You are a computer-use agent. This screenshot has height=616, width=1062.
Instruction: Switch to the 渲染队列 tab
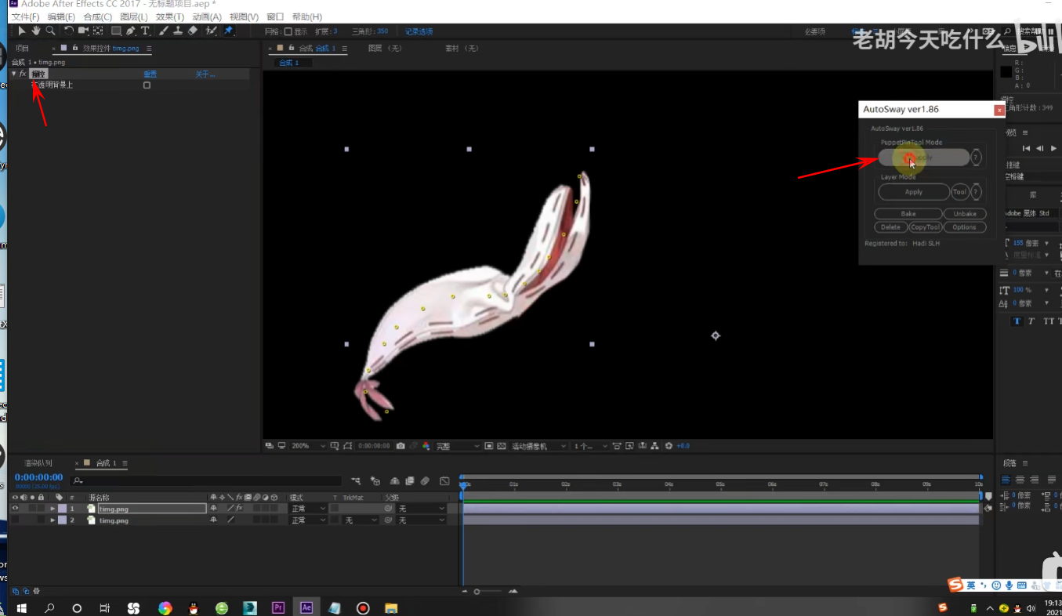tap(38, 463)
